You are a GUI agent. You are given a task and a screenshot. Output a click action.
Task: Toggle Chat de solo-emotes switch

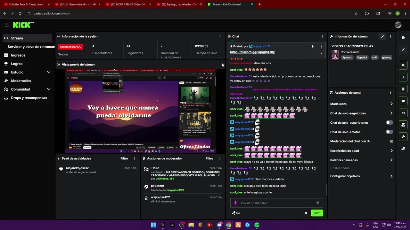(389, 132)
